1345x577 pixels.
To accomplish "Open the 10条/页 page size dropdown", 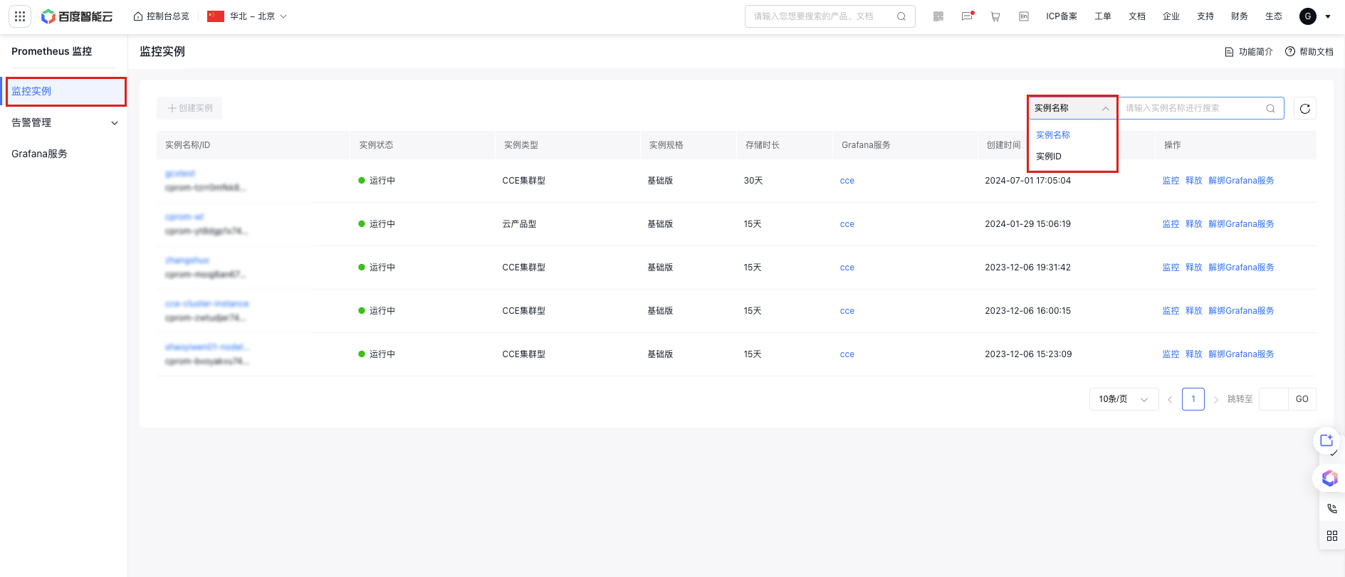I will click(x=1124, y=399).
